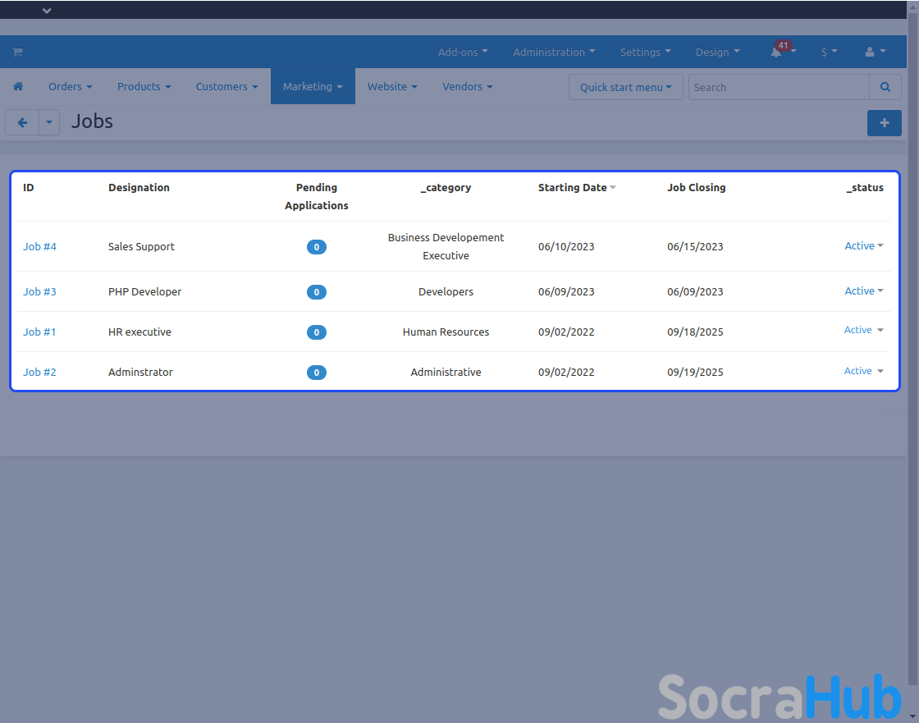Click the top bar collapse chevron
Screen dimensions: 919x723
[47, 11]
